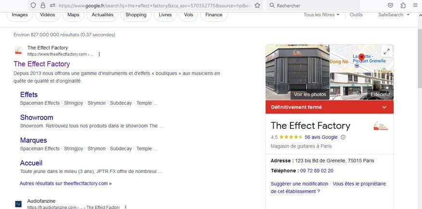422x209 pixels.
Task: Open the Pocket save icon
Action: [x=390, y=5]
